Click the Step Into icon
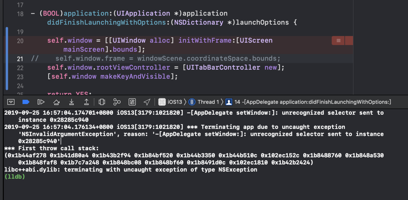The image size is (408, 200). (71, 102)
